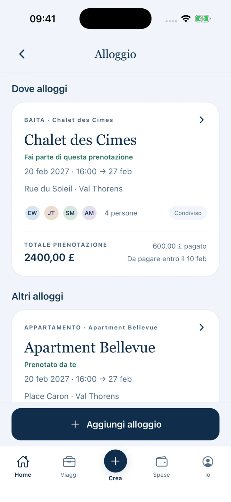Image resolution: width=231 pixels, height=502 pixels.
Task: Tap the Condiviso badge
Action: [x=188, y=213]
